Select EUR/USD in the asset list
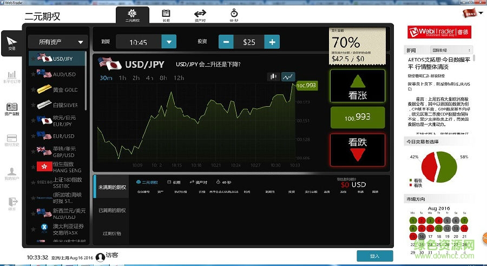Screen dimensions: 487x266 (56, 136)
